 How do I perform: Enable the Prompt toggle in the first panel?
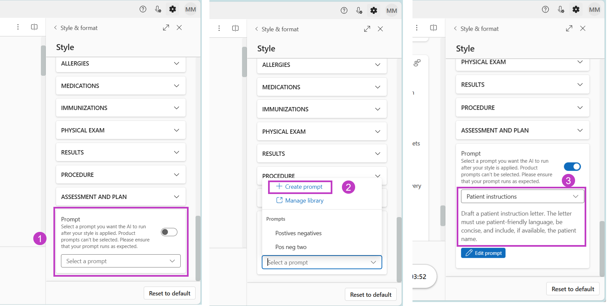point(169,232)
